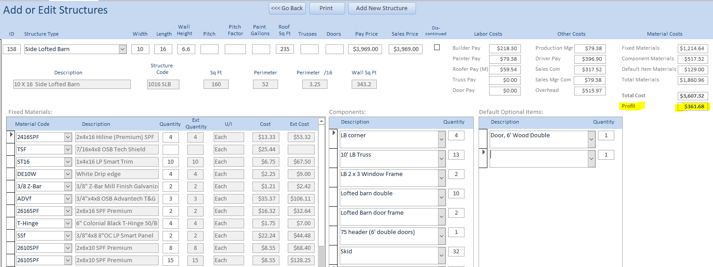Click the Fixed Materials scroll up arrow
Image resolution: width=713 pixels, height=267 pixels.
pyautogui.click(x=321, y=121)
